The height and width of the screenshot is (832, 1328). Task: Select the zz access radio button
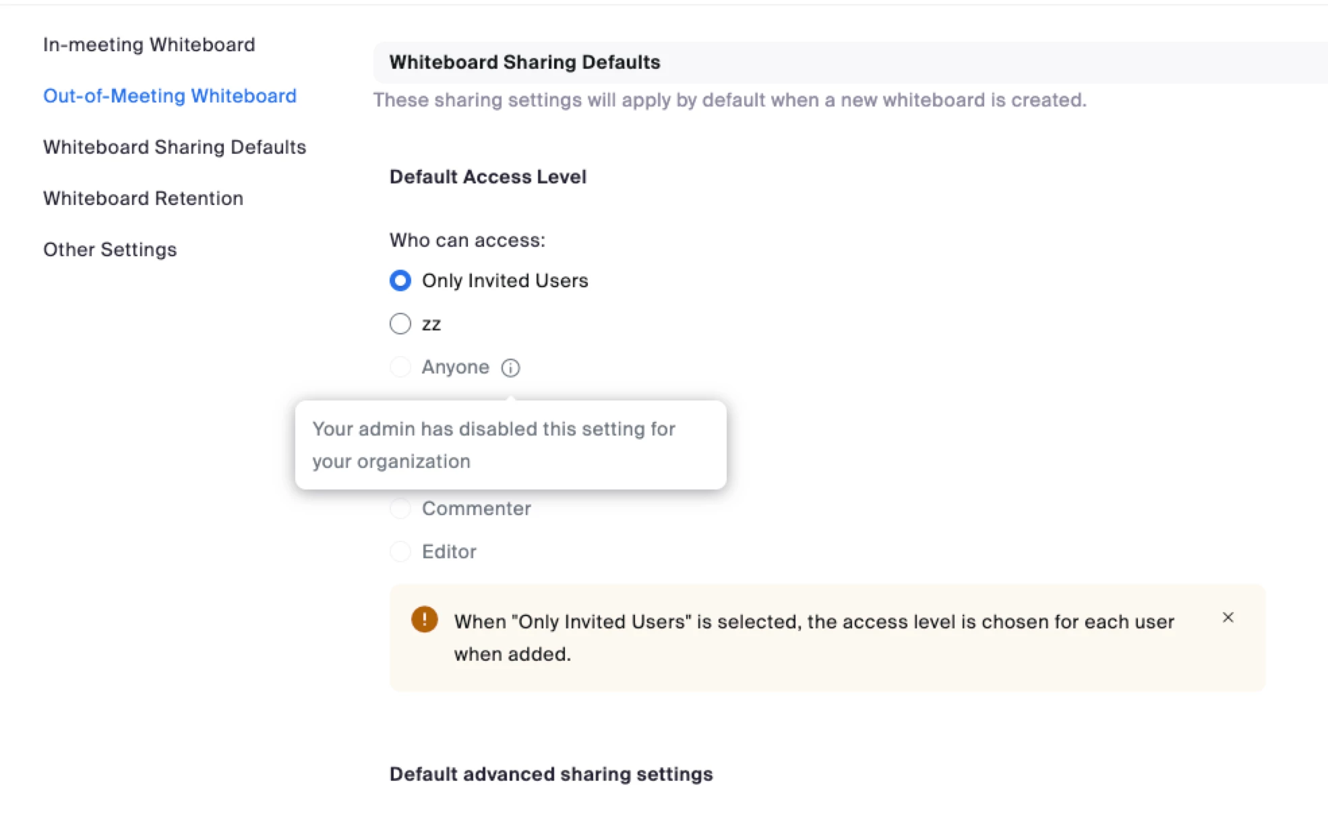click(400, 324)
